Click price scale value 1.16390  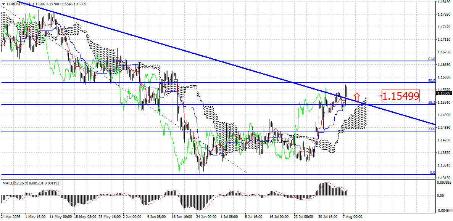point(444,65)
